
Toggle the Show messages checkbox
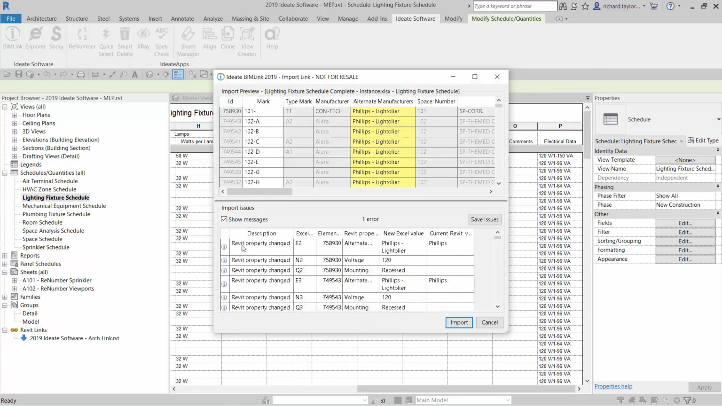[224, 219]
